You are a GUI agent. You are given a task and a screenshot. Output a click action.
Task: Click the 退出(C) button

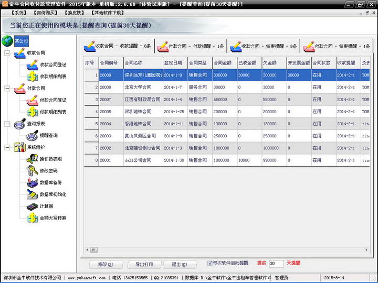point(180,265)
